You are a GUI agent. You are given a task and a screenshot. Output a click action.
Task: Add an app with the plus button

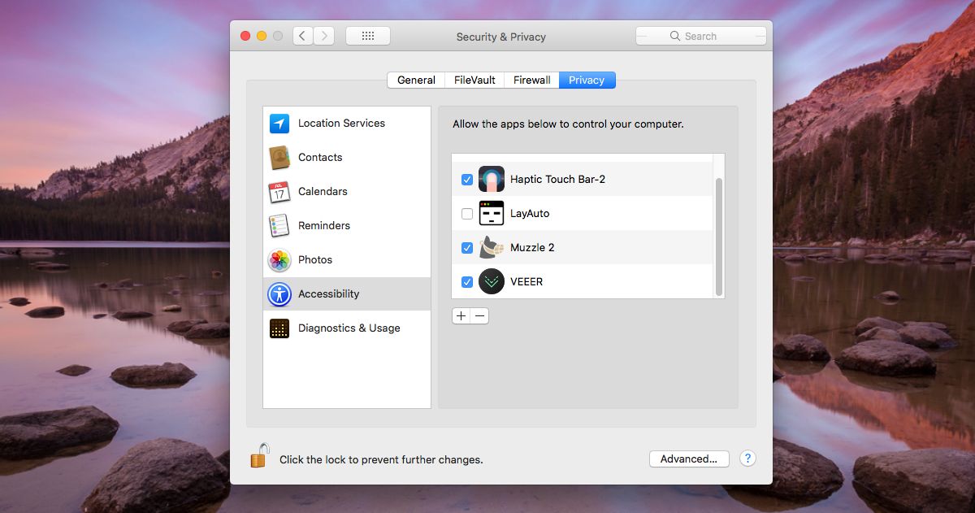pos(461,316)
